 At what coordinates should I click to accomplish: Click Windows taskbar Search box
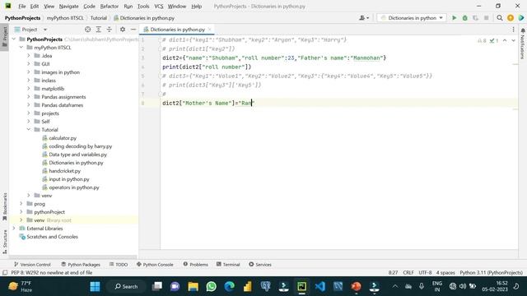[x=126, y=286]
